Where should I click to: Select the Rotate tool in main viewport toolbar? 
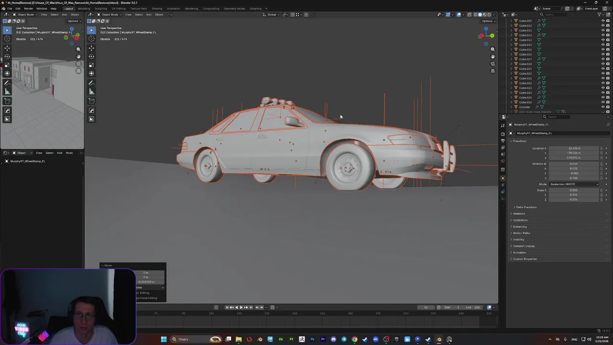(x=91, y=57)
